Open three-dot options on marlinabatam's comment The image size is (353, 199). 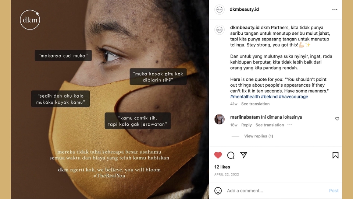[290, 125]
